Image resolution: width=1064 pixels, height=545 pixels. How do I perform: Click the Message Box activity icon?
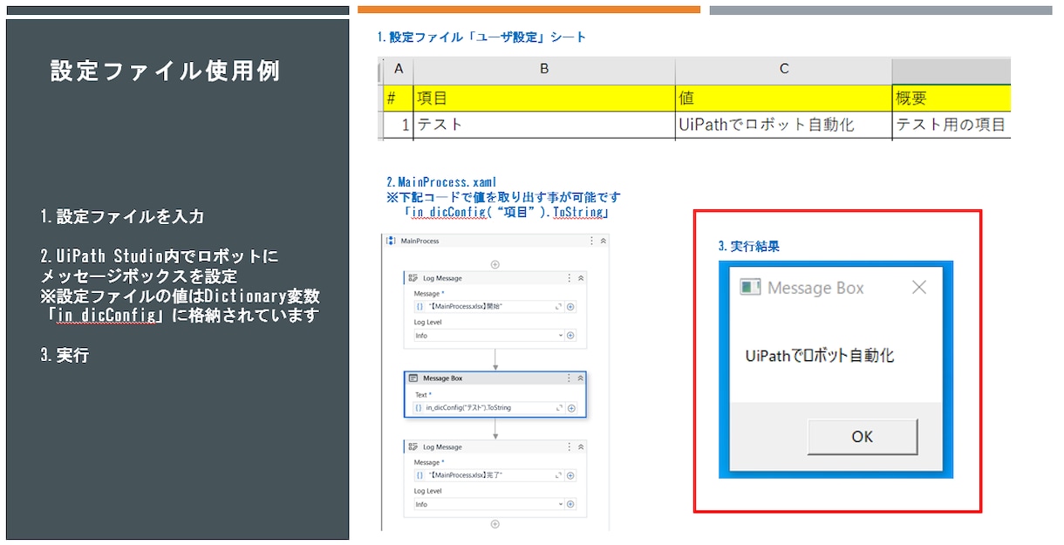coord(413,378)
